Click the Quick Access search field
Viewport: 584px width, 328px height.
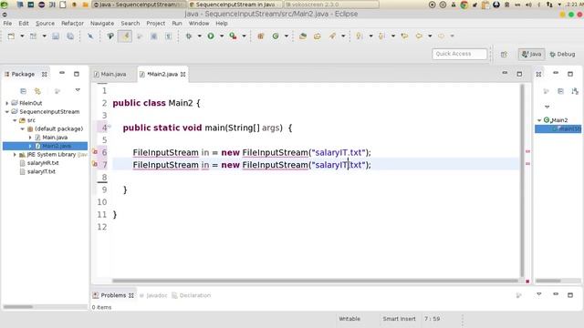[x=459, y=54]
